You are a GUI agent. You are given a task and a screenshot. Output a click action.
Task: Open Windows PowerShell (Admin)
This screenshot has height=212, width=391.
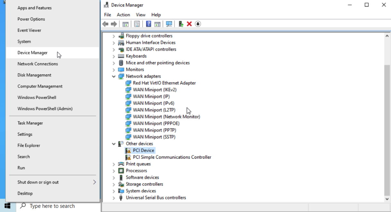tap(45, 109)
